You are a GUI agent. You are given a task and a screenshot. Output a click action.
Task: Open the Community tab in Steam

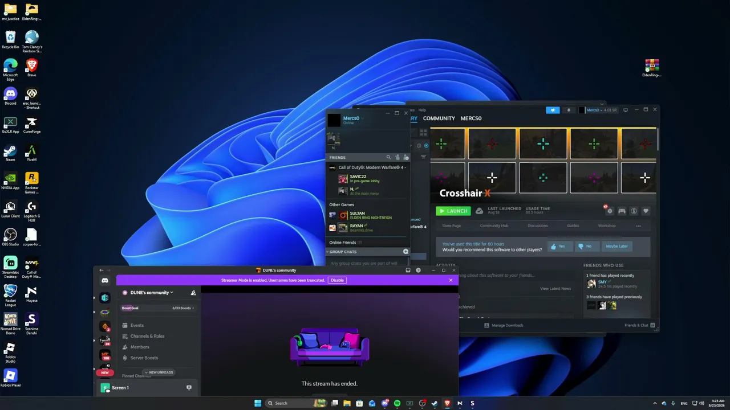[439, 118]
